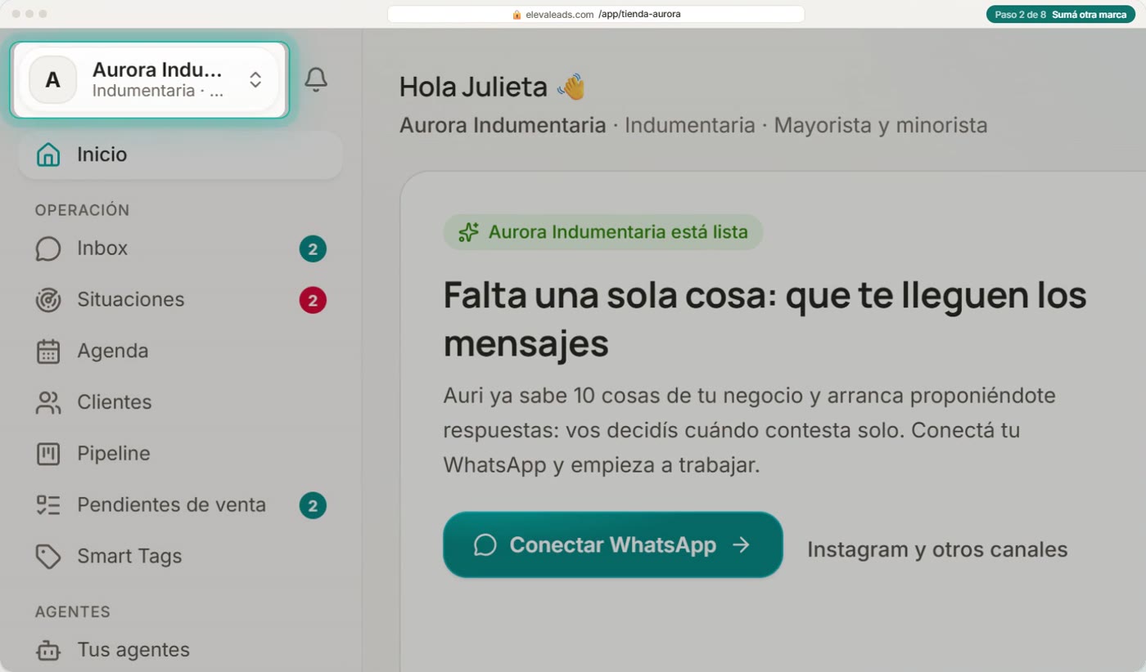The width and height of the screenshot is (1146, 672).
Task: Click the Pendientes de venta count badge
Action: pyautogui.click(x=313, y=506)
